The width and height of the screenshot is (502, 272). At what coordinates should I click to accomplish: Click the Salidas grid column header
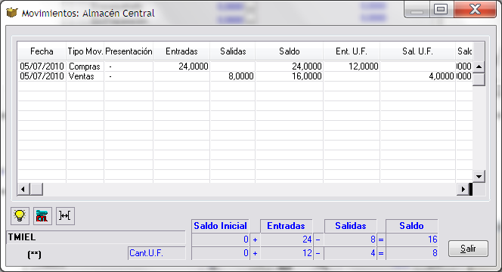pos(233,51)
